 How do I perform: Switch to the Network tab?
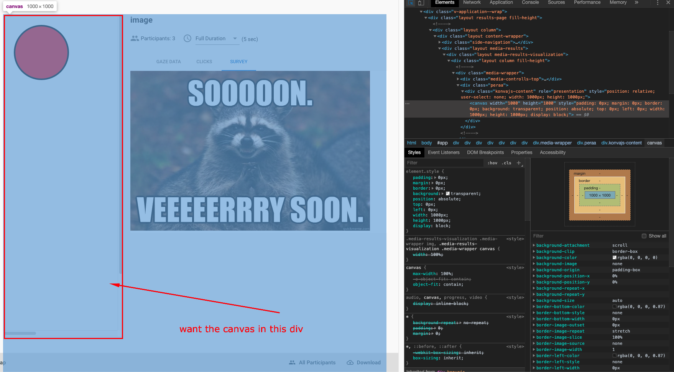472,2
